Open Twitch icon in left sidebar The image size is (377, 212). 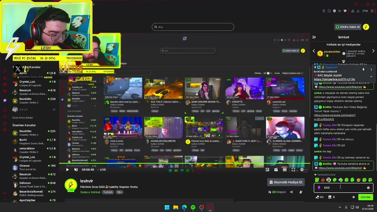[x=5, y=100]
